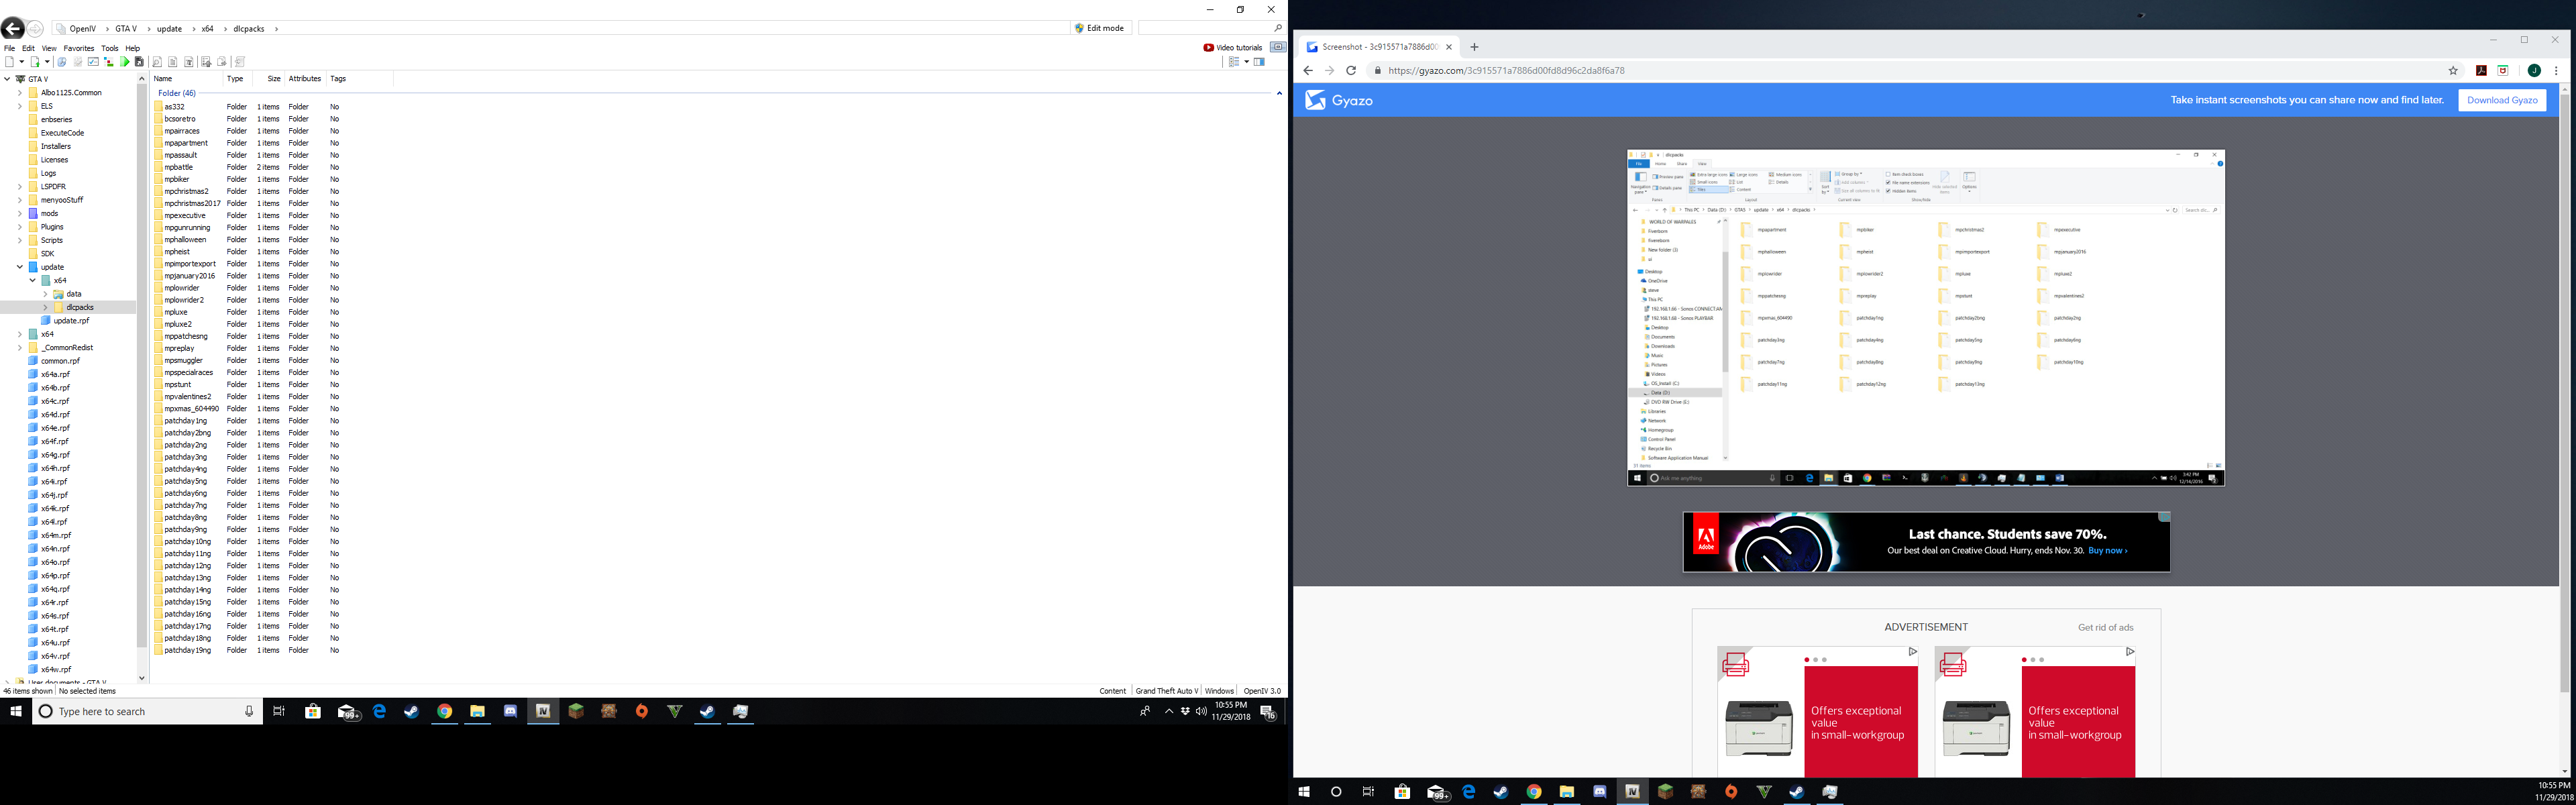Open the dark package installer toolbar icon
This screenshot has width=2576, height=805.
139,62
